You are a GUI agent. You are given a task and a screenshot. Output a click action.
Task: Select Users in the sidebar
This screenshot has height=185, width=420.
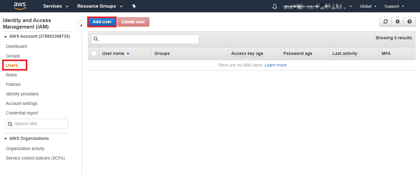12,65
